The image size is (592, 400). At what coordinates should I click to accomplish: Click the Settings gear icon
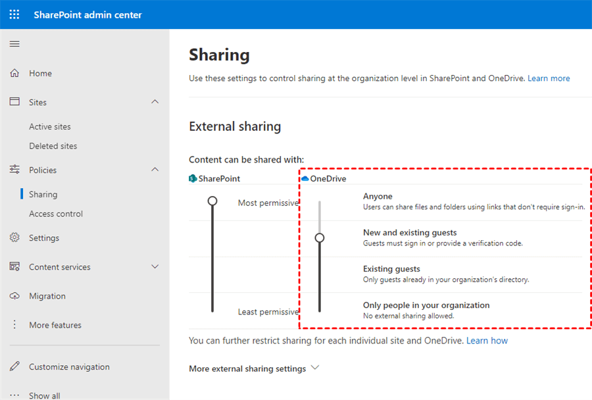click(x=14, y=238)
